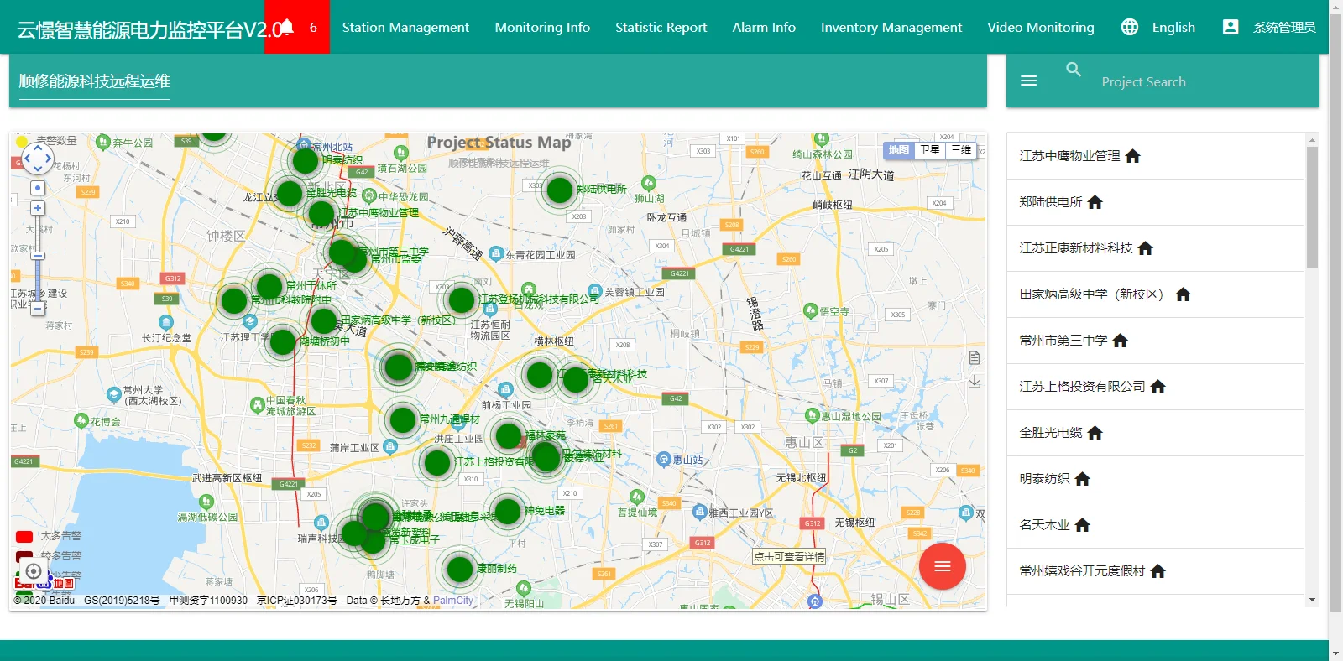Click the download icon on the map
The image size is (1343, 661).
975,383
